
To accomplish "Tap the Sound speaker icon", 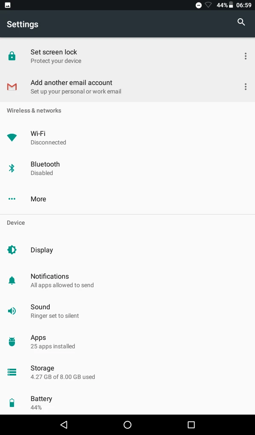I will [x=12, y=311].
